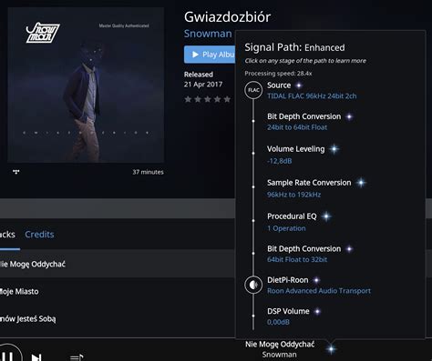This screenshot has height=361, width=432.
Task: Click the FLAC source format icon
Action: [253, 90]
